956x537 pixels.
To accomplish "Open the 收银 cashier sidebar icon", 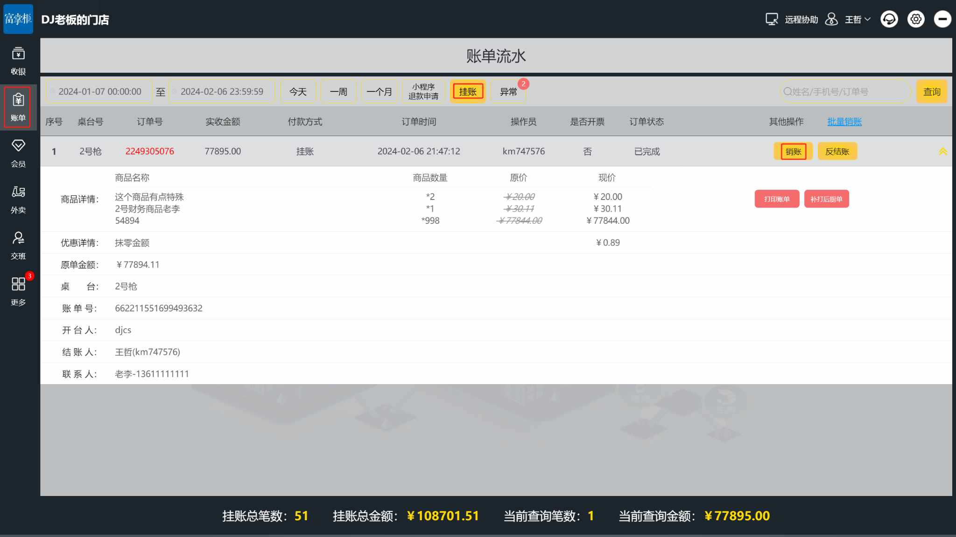I will (x=18, y=61).
